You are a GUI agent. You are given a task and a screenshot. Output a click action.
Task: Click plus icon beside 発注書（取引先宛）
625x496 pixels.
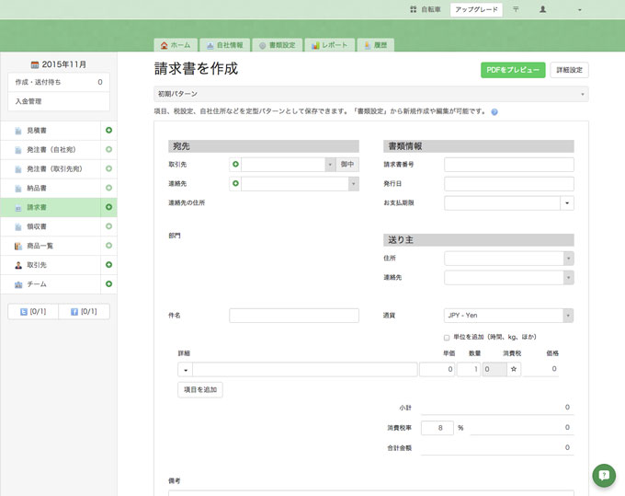tap(108, 168)
